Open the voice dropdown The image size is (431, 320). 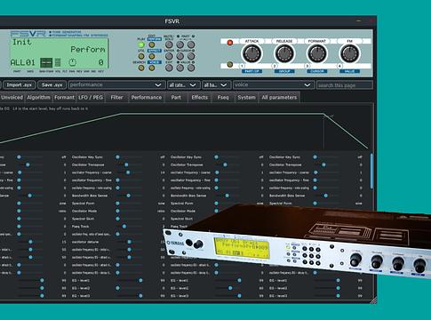click(x=274, y=85)
